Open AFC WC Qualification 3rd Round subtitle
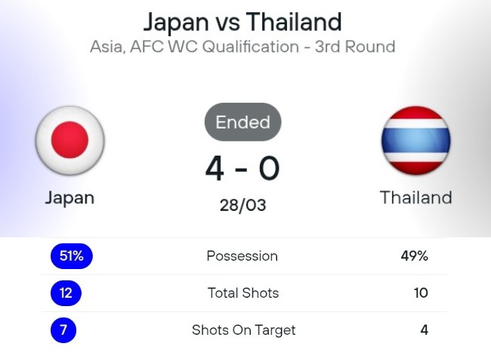Viewport: 491px width, 359px height. pos(242,47)
